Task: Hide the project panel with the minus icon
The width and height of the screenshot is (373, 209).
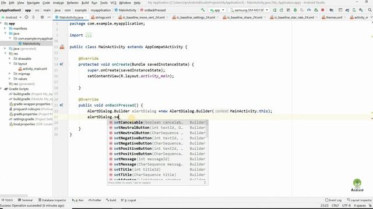Action: tap(49, 17)
